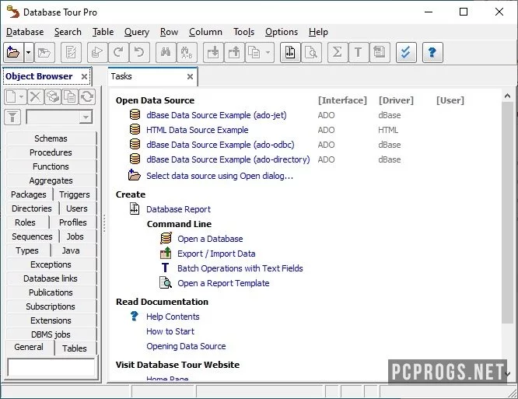The image size is (518, 399).
Task: Click the Import data toolbar icon
Action: 213,52
